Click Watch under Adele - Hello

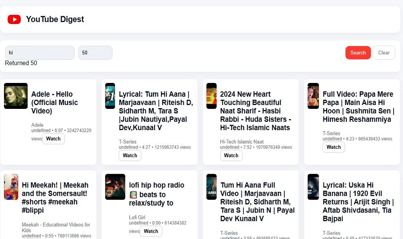[x=53, y=139]
